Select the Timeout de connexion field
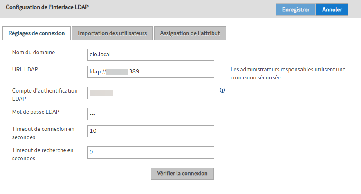 pos(151,131)
